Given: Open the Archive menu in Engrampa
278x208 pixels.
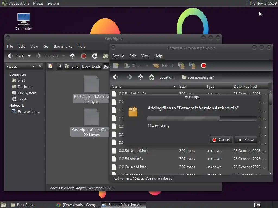Looking at the screenshot, I should coord(118,56).
